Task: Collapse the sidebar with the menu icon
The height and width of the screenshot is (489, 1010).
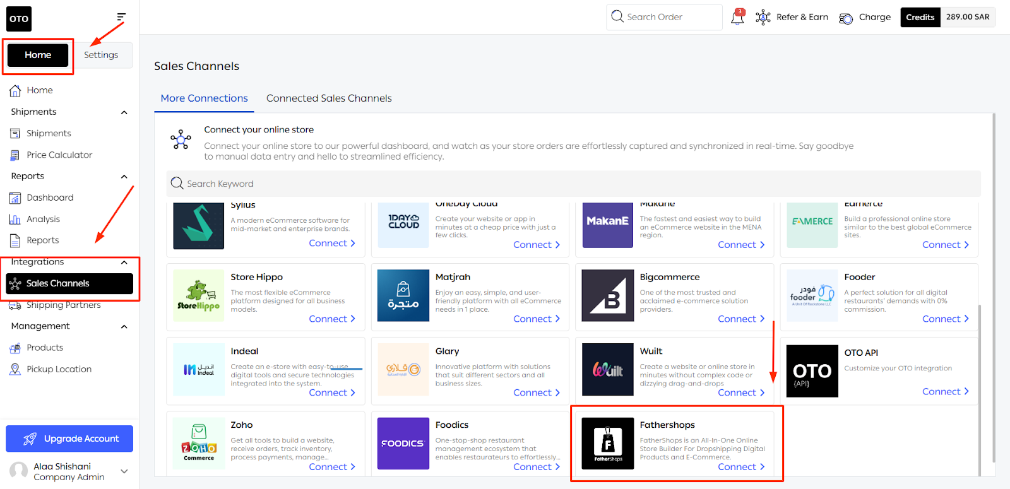Action: [121, 17]
